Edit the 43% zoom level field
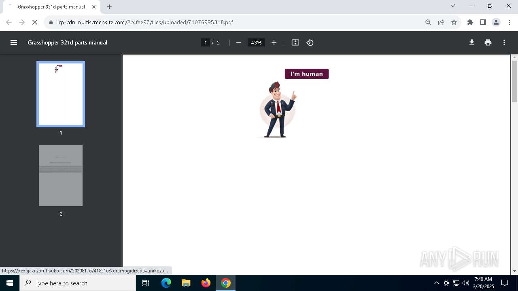The height and width of the screenshot is (291, 518). [x=256, y=42]
